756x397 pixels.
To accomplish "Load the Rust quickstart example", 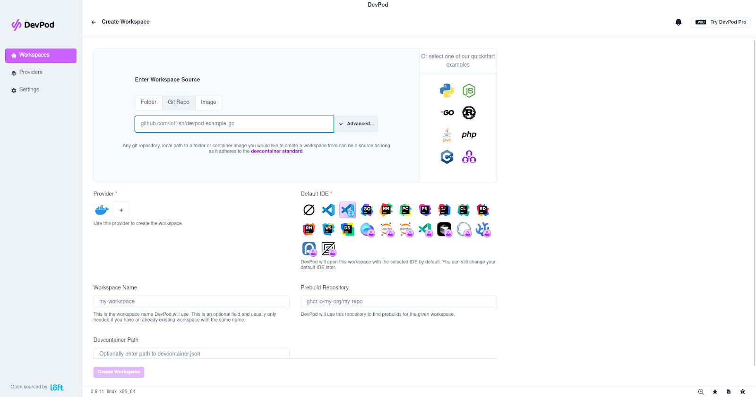I will (x=469, y=112).
